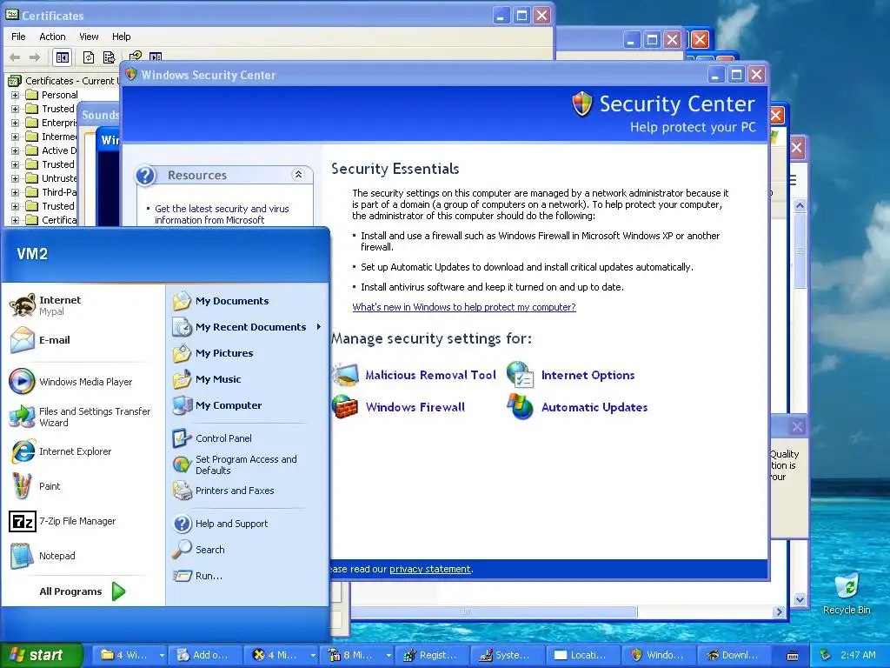Click Forward arrow in Certificates toolbar
890x668 pixels.
tap(35, 57)
